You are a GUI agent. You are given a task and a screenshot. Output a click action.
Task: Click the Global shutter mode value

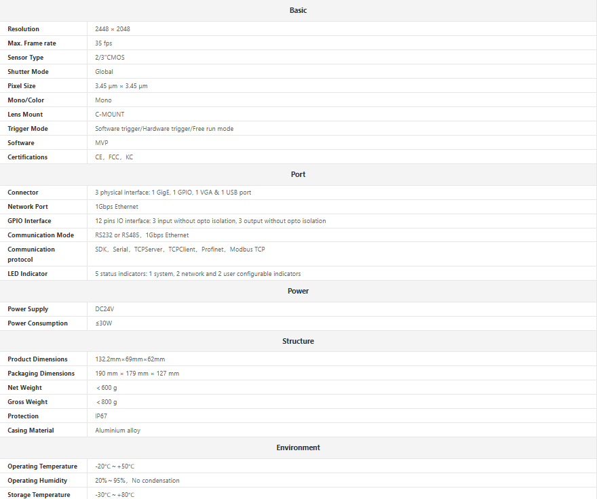click(x=104, y=72)
